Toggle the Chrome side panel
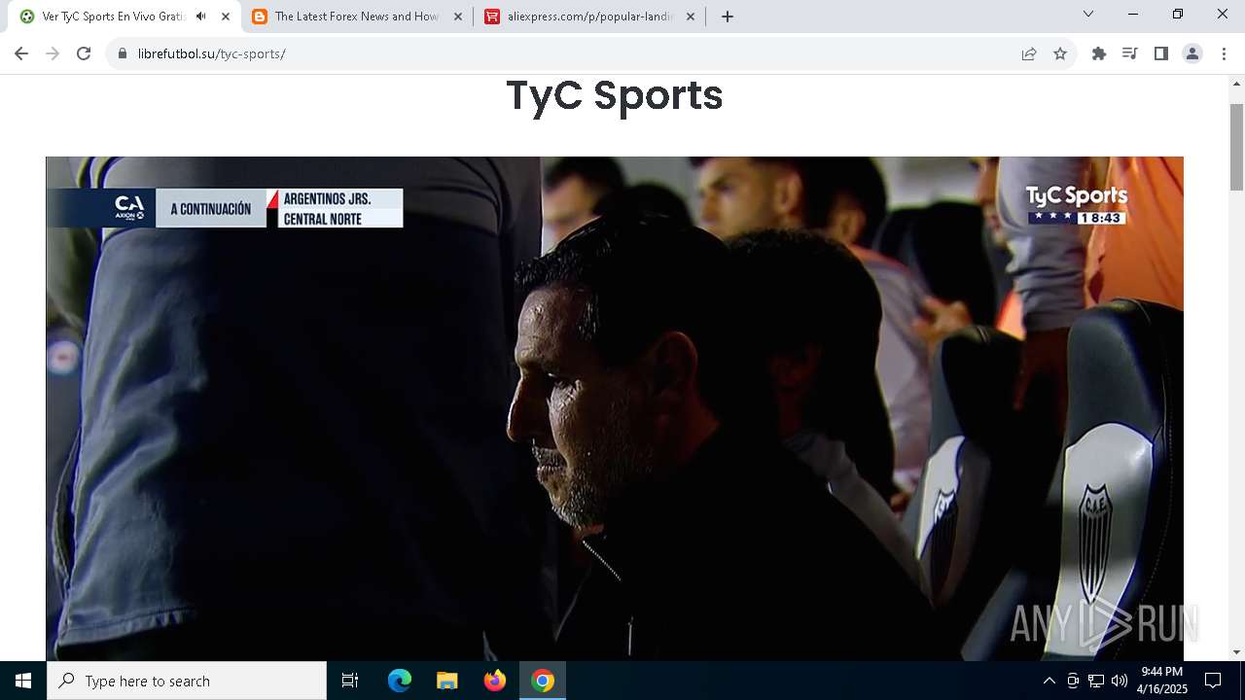This screenshot has height=700, width=1245. (x=1161, y=53)
